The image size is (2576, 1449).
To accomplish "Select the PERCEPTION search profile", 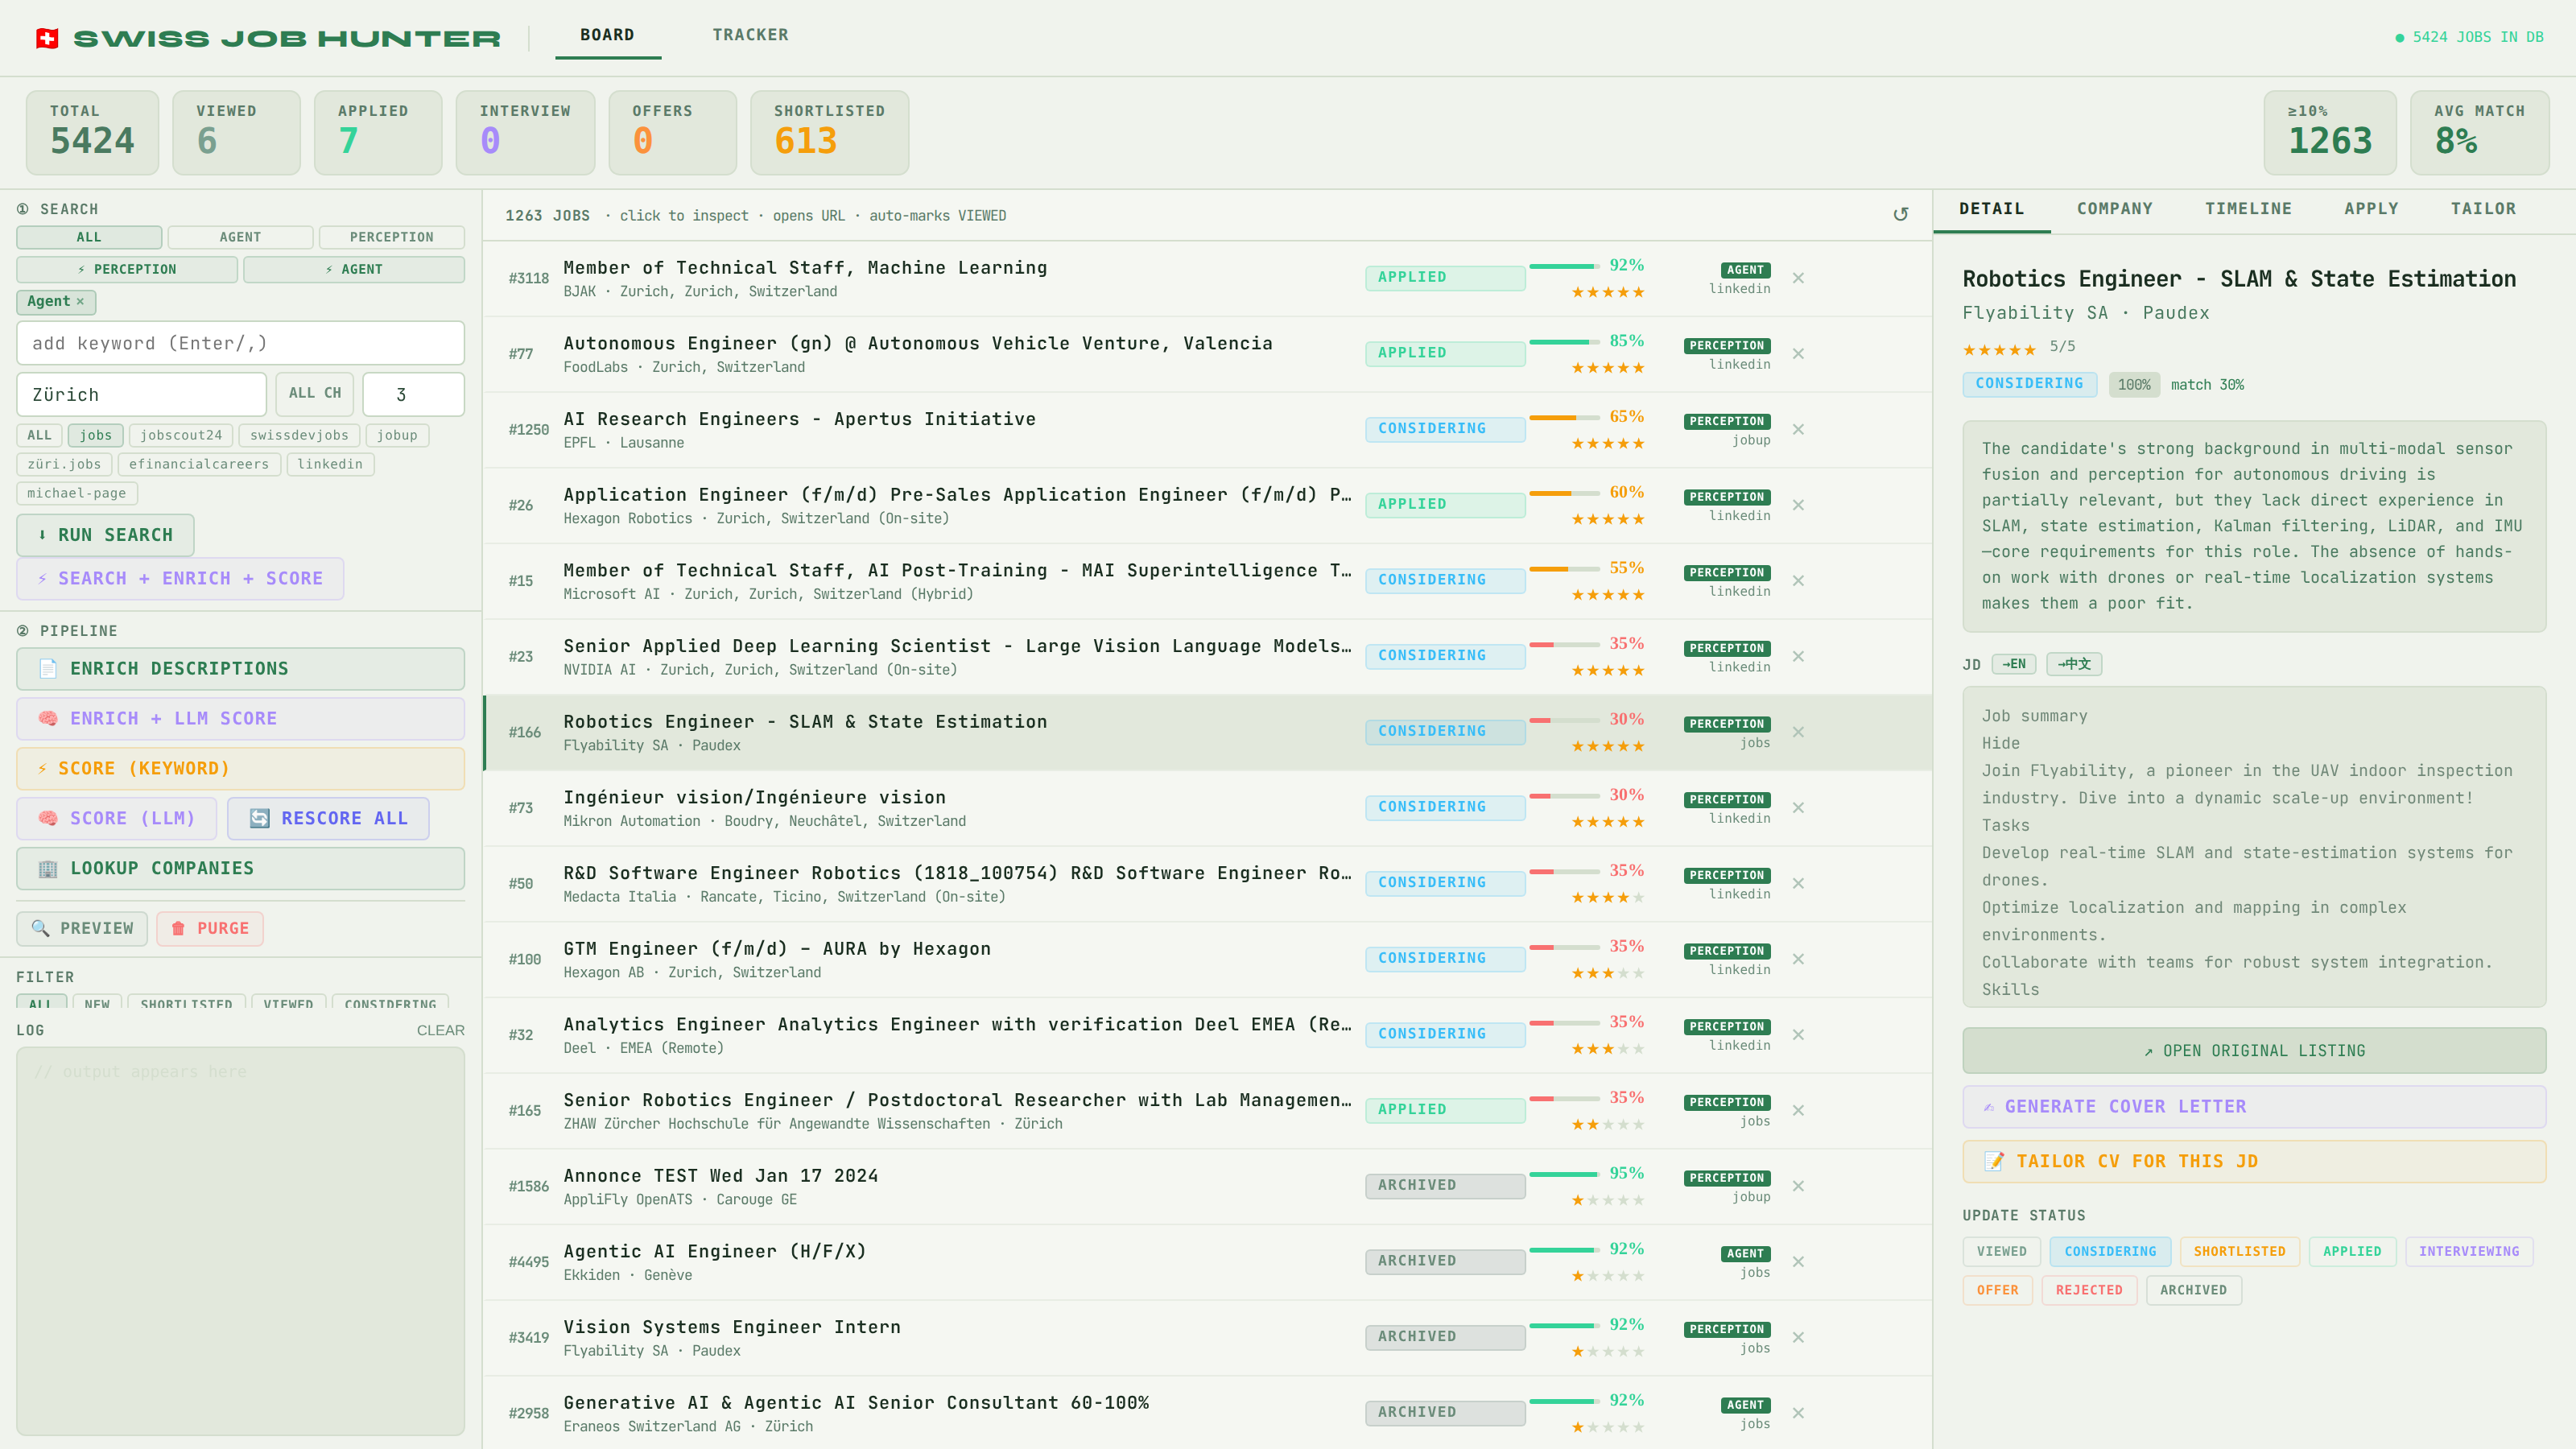I will tap(392, 237).
